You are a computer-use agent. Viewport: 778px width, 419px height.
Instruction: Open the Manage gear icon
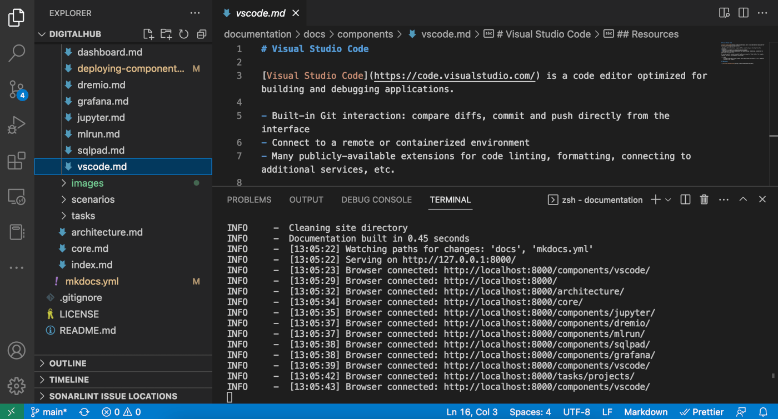(x=17, y=385)
